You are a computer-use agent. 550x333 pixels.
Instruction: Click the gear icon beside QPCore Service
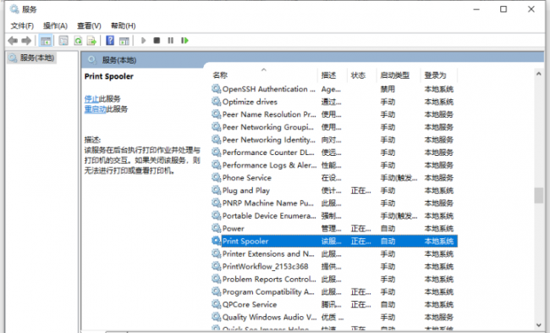[216, 304]
